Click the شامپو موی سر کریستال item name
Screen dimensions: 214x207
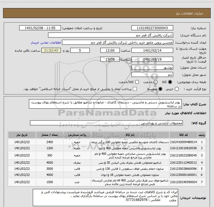[130, 182]
